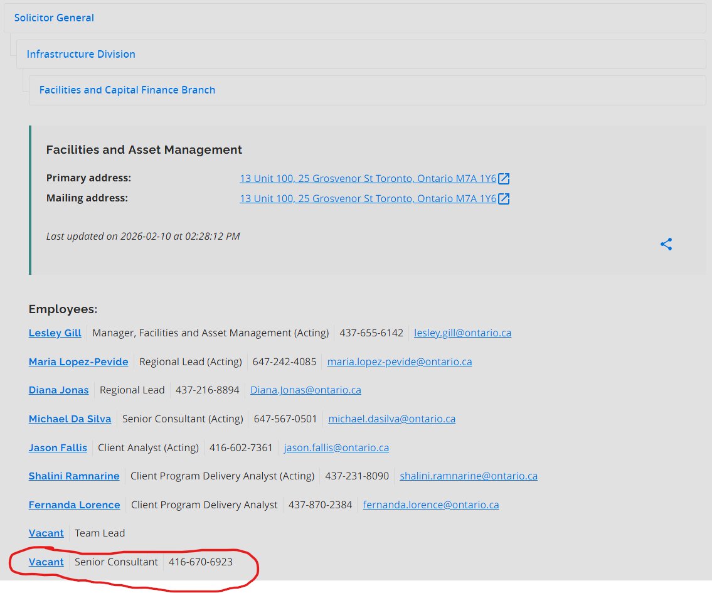Open the primary address map link

pos(368,178)
